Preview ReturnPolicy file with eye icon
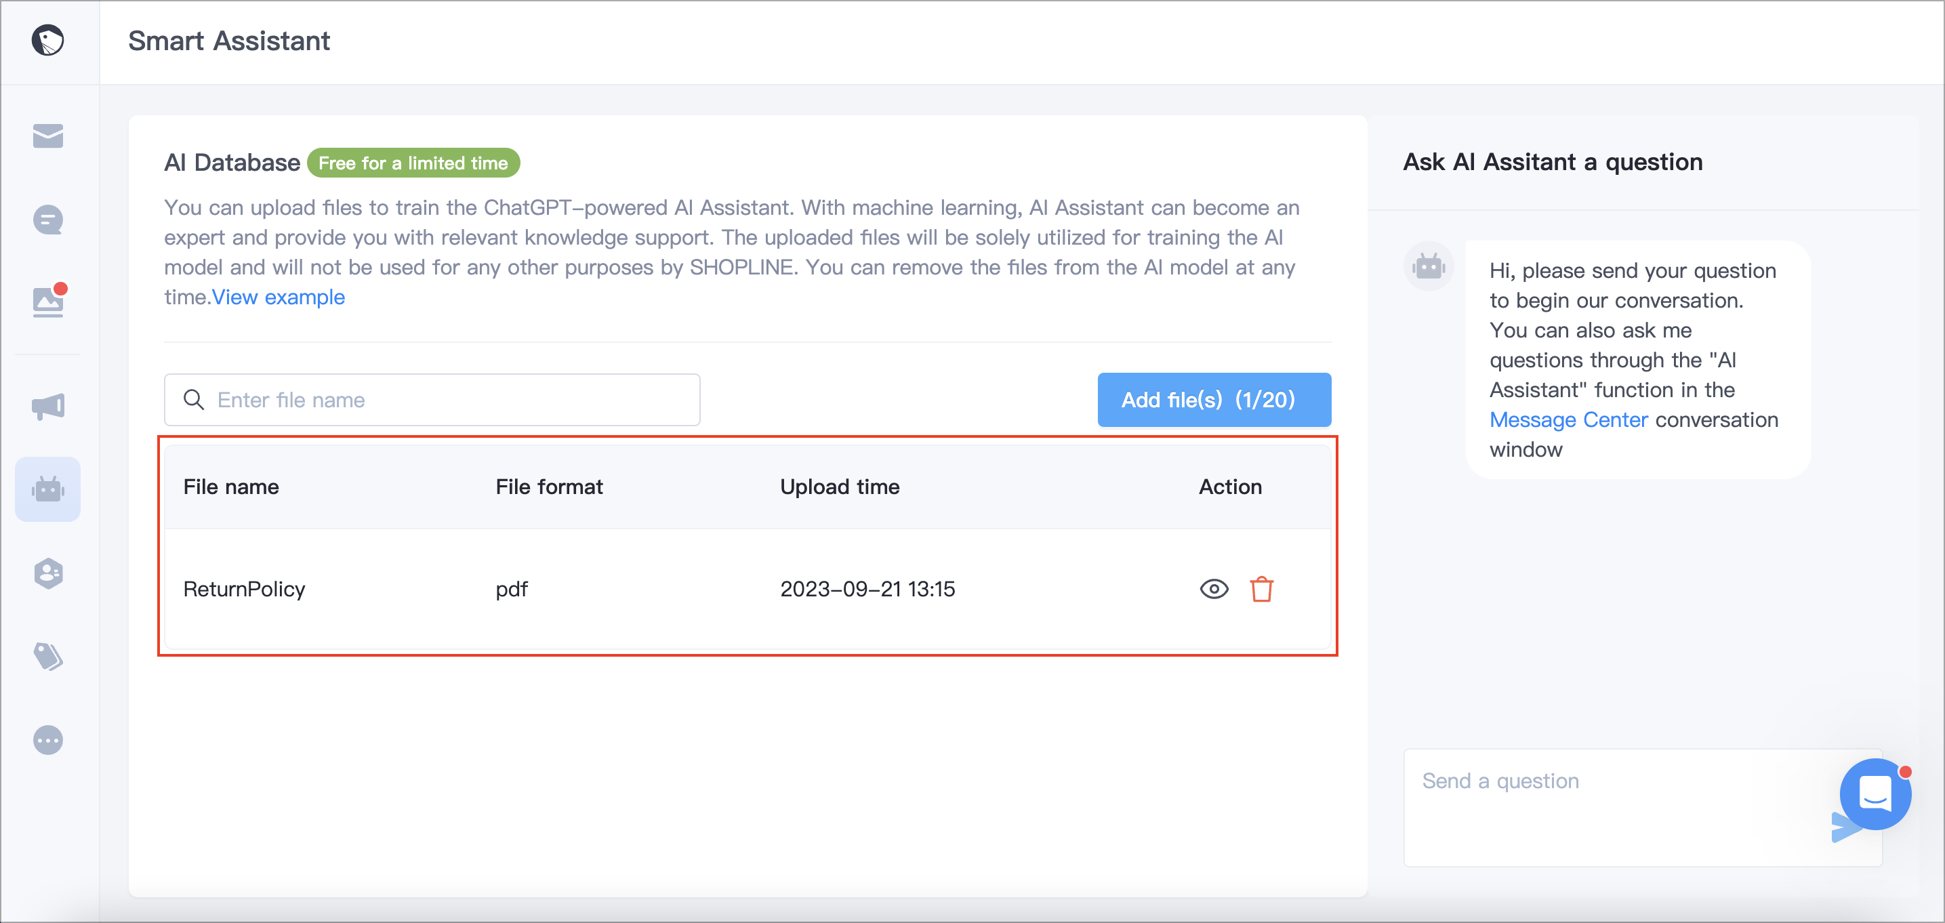Screen dimensions: 1945x923 coord(1213,589)
